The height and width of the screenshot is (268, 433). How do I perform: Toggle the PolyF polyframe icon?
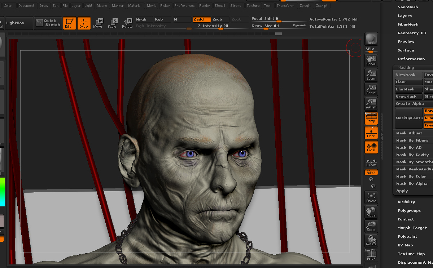point(371,255)
